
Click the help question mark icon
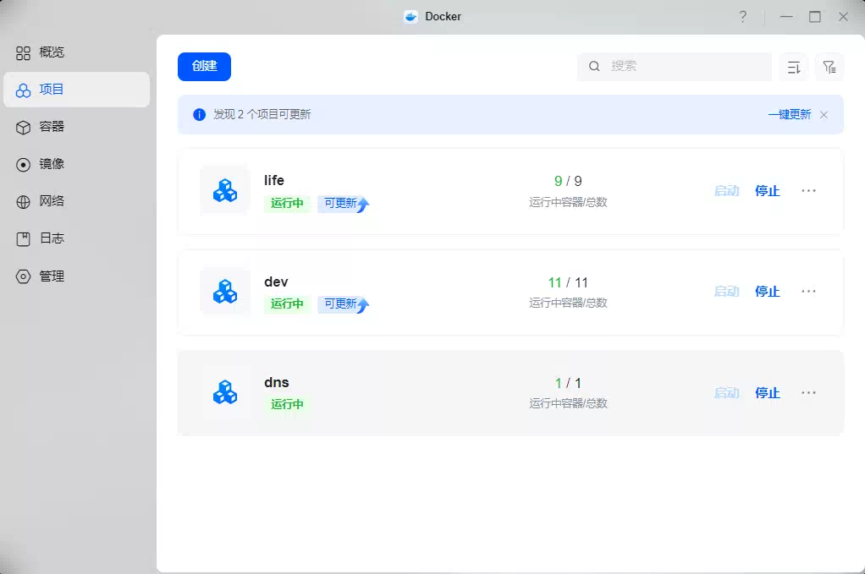(743, 17)
